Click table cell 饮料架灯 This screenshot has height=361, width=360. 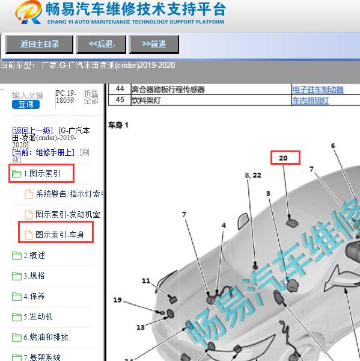(x=211, y=100)
